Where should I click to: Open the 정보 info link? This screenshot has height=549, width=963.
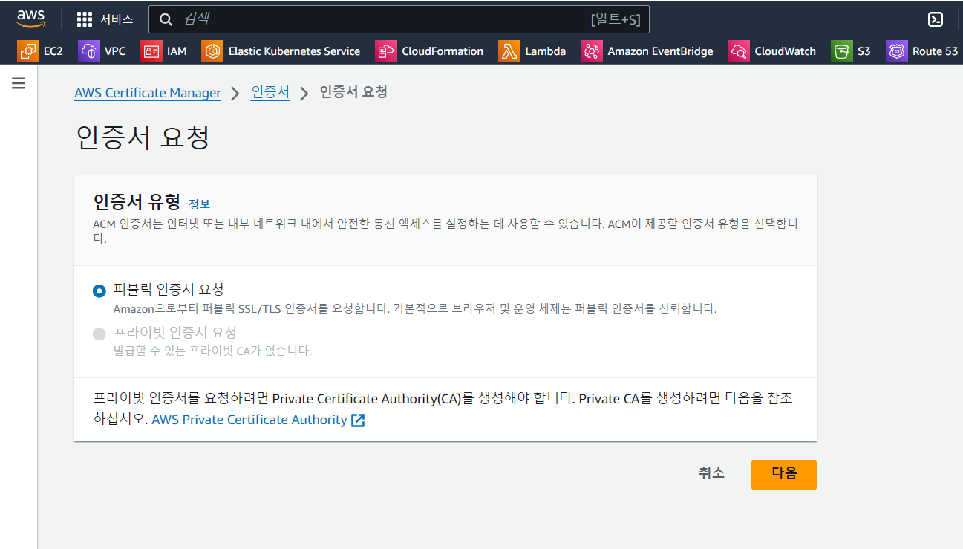click(200, 204)
